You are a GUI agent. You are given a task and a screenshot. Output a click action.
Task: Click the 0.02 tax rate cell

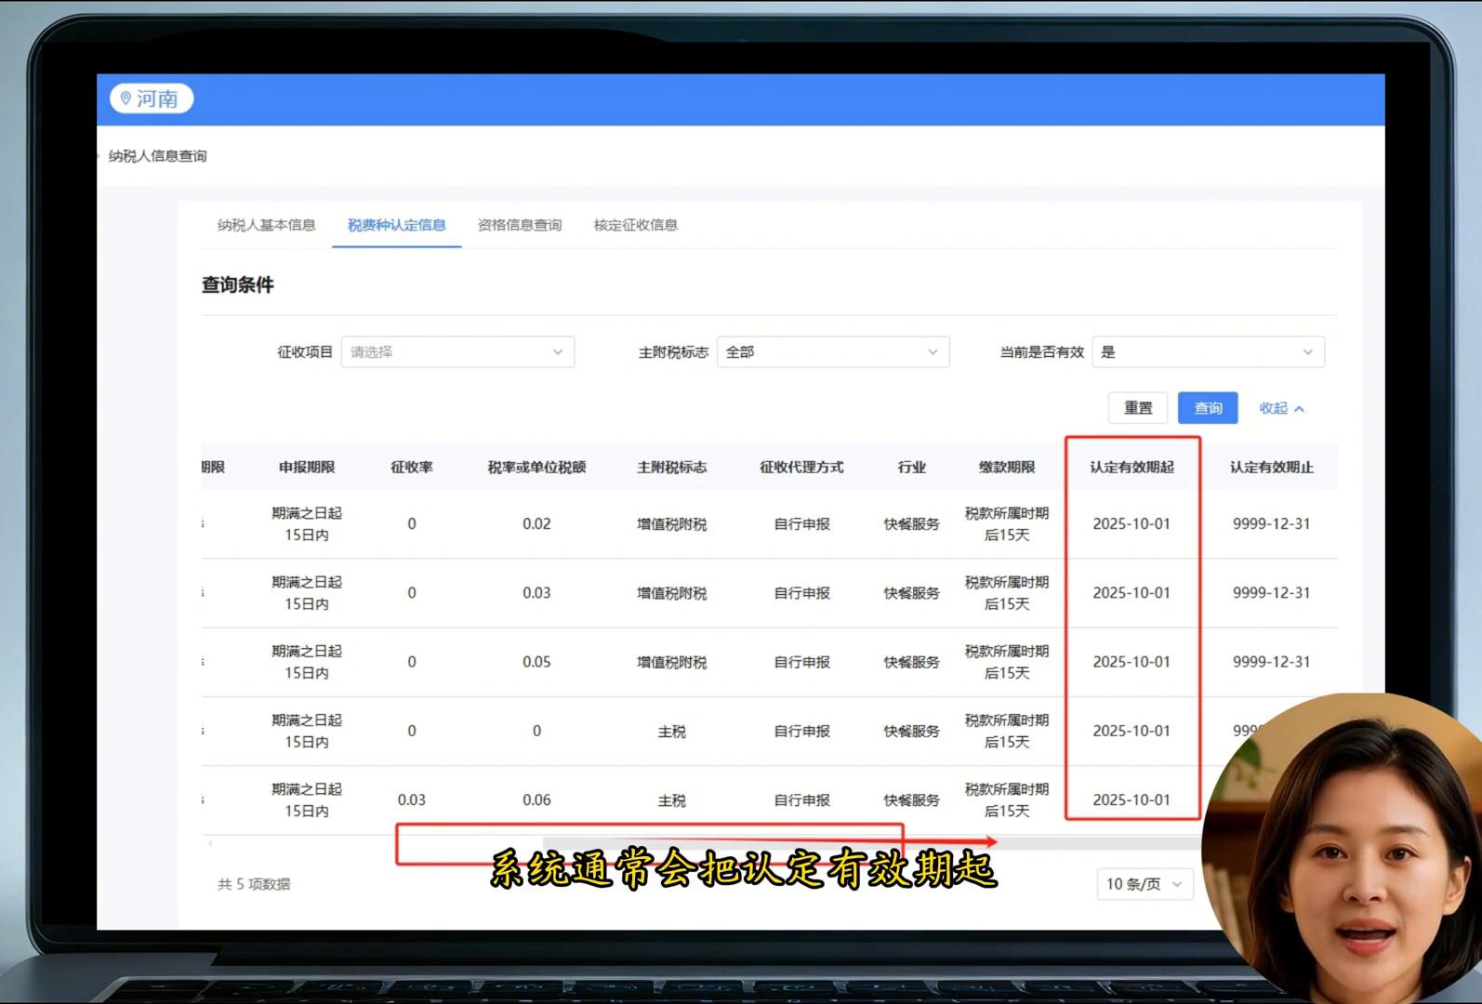point(536,524)
